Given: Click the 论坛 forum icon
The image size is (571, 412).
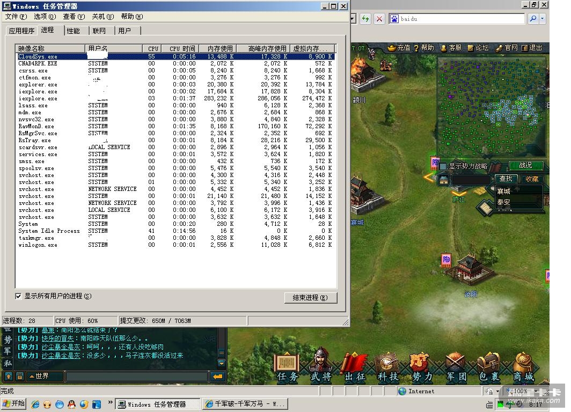Looking at the screenshot, I should pyautogui.click(x=471, y=48).
